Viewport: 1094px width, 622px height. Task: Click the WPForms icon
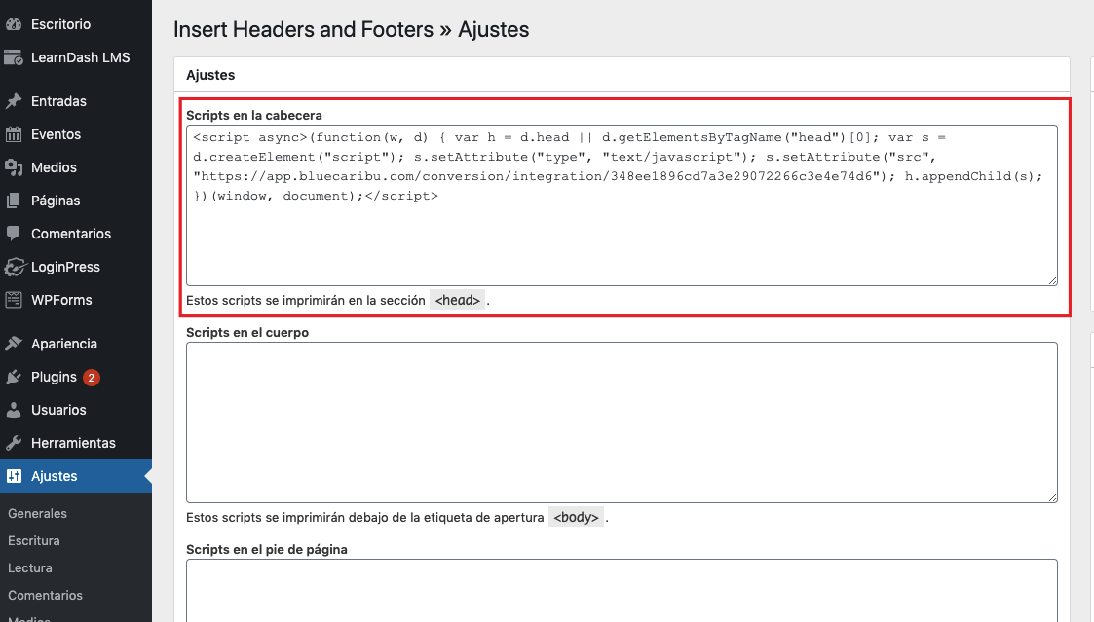(x=14, y=300)
